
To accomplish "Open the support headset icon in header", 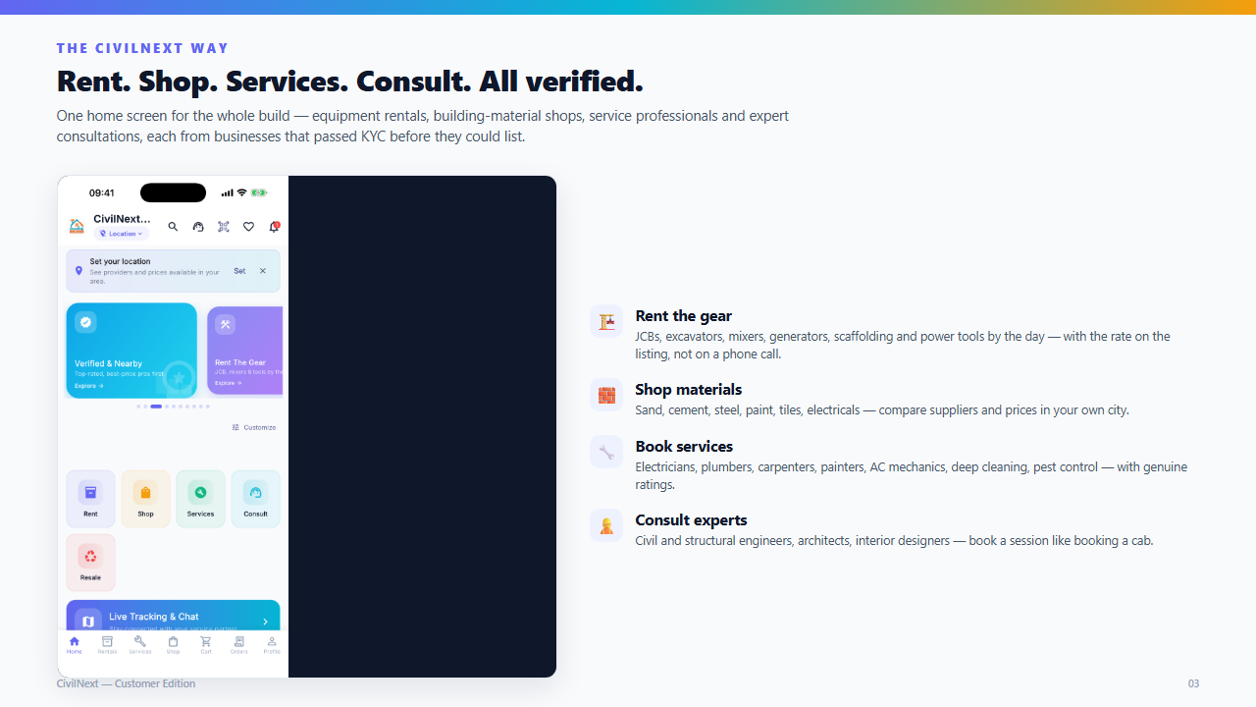I will [198, 227].
